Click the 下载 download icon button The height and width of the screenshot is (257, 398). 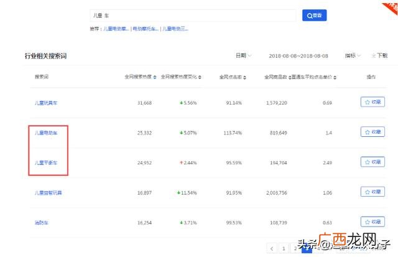tap(380, 55)
